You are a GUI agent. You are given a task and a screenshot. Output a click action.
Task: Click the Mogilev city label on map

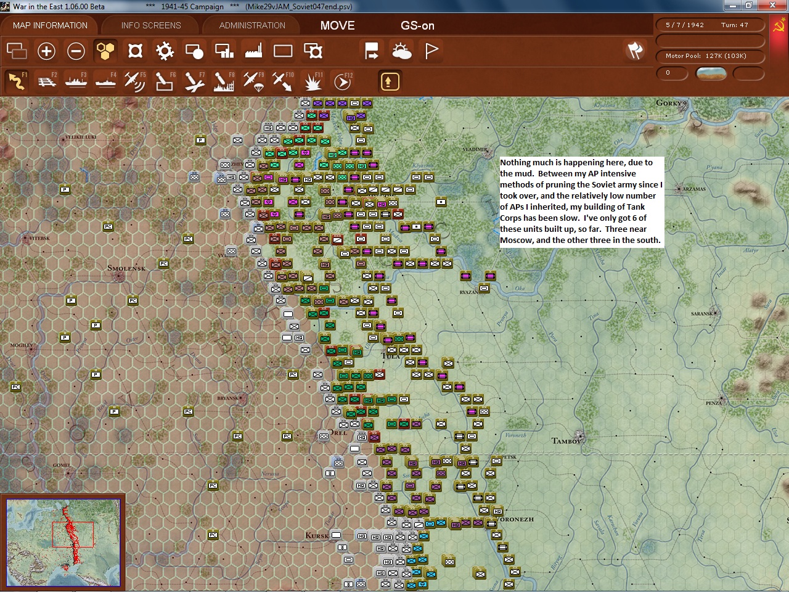22,345
